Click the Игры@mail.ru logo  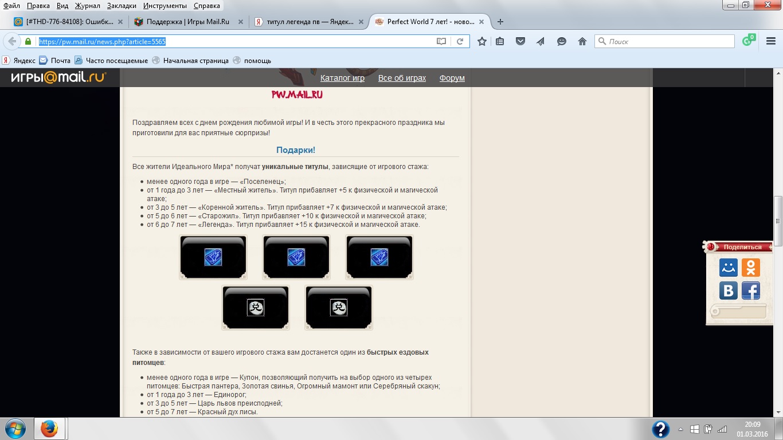(58, 78)
